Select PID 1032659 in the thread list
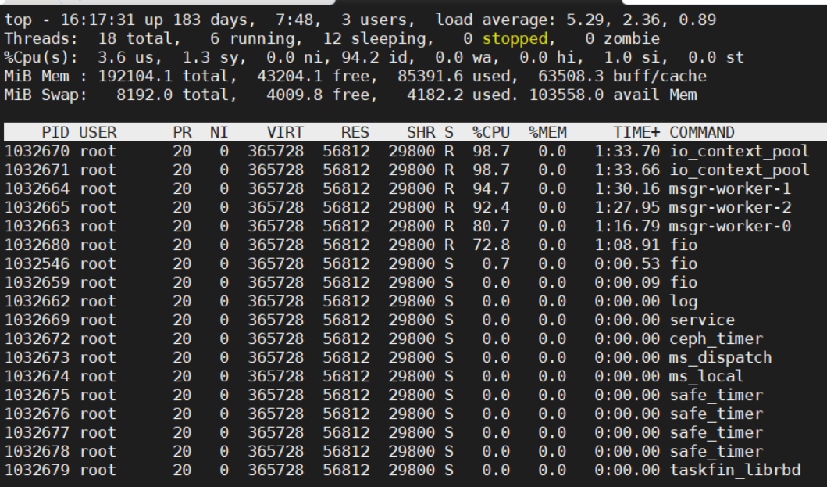The width and height of the screenshot is (827, 487). pos(37,282)
